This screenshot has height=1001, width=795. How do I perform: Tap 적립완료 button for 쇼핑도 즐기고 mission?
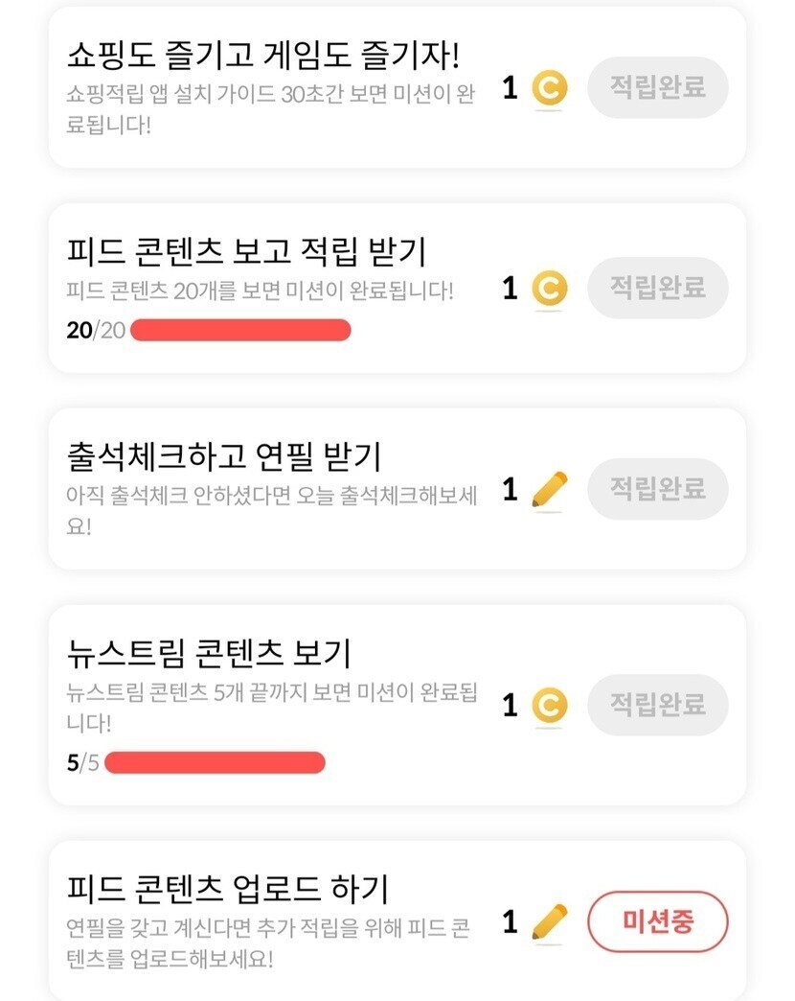click(658, 87)
